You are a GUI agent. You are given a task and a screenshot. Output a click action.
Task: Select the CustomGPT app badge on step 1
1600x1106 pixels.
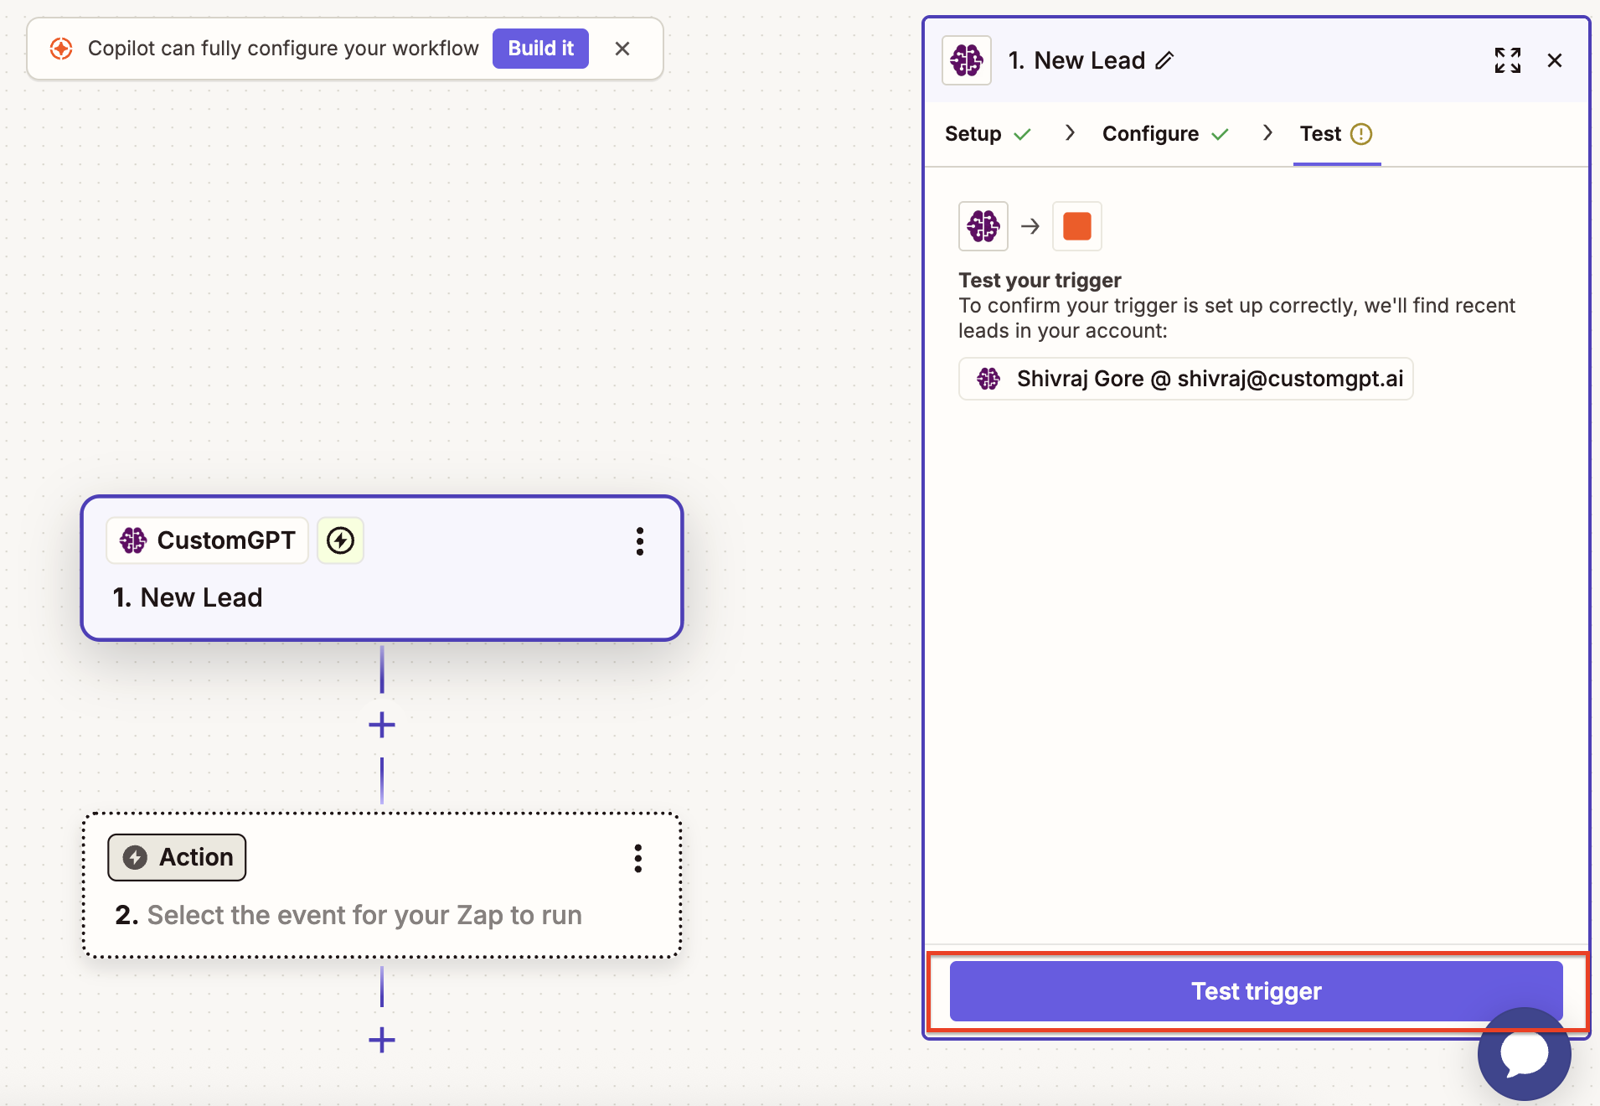click(208, 540)
